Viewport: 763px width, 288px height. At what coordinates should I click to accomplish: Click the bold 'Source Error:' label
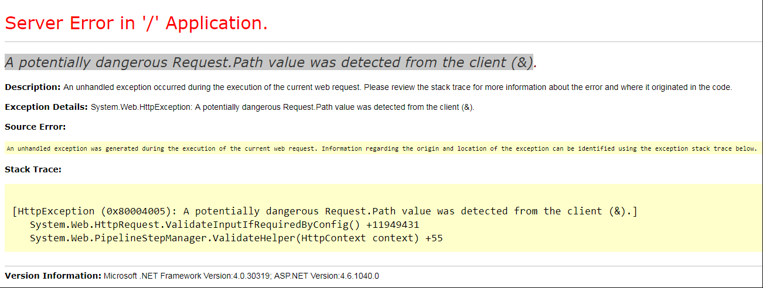tap(35, 127)
